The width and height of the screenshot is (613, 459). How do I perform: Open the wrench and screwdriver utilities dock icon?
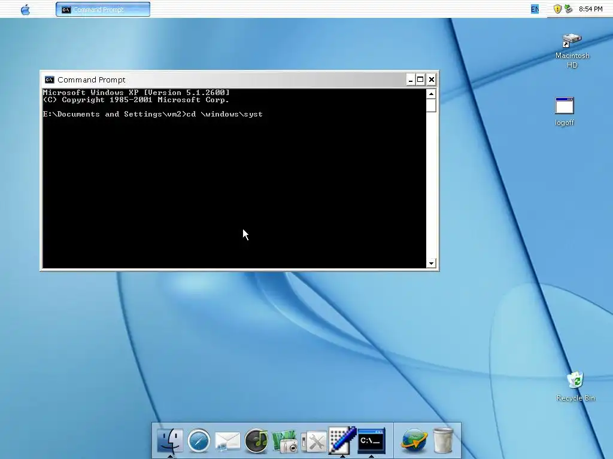[x=314, y=442]
